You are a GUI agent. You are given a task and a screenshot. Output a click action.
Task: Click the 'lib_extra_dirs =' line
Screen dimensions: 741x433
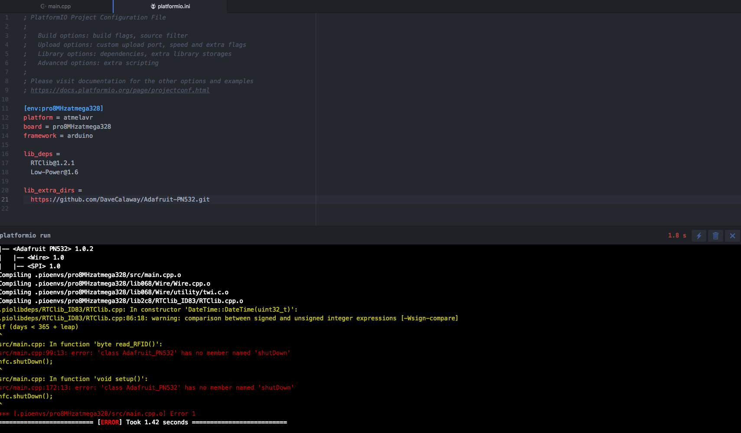(53, 190)
